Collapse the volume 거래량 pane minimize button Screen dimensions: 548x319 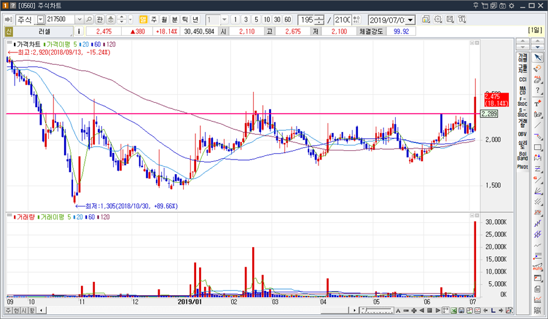coord(472,216)
